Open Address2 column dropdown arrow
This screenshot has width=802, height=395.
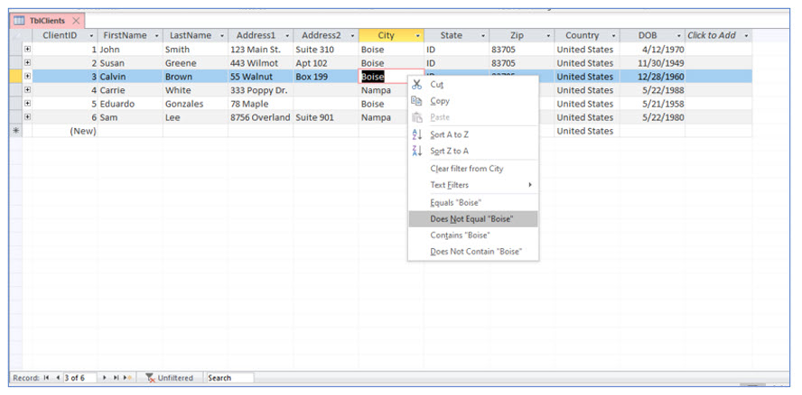click(x=352, y=36)
